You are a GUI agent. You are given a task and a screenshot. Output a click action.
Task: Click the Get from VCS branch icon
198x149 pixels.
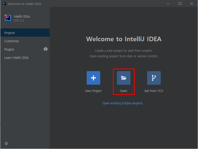pos(154,78)
